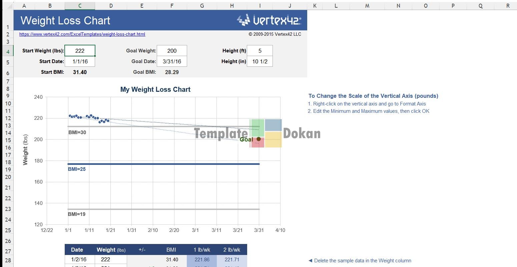Select the thick blue BMI=25 line in chart

(x=163, y=164)
